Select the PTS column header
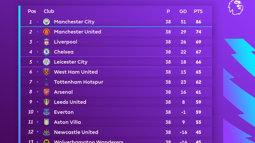This screenshot has height=143, width=255. click(198, 12)
